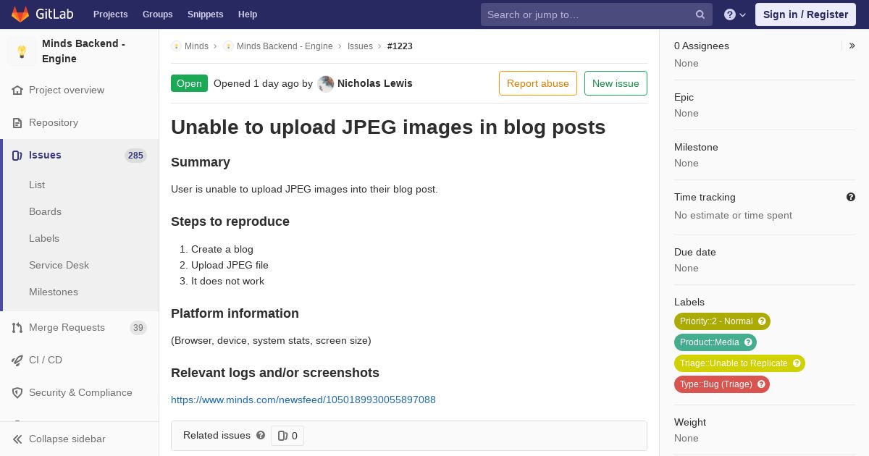Image resolution: width=869 pixels, height=456 pixels.
Task: Click 'No estimate or time spent' text
Action: [x=733, y=216]
